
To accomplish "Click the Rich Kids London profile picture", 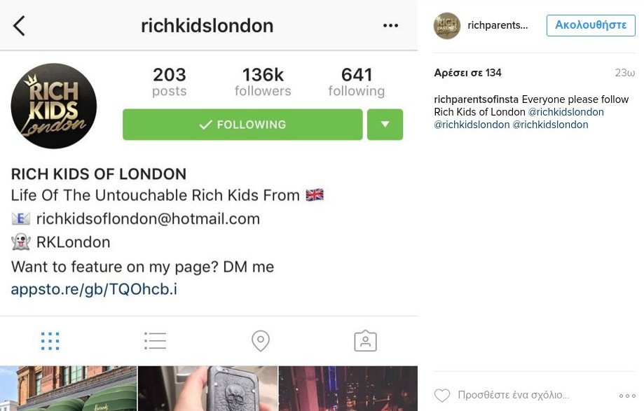I will point(54,106).
